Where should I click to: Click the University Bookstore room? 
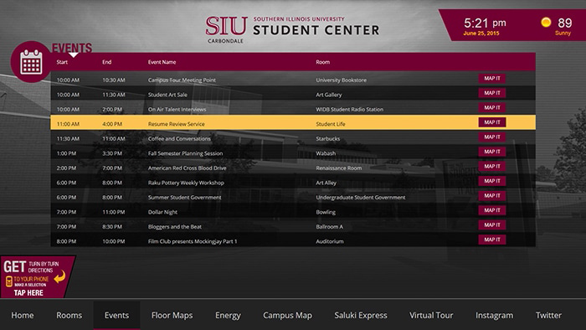(342, 80)
